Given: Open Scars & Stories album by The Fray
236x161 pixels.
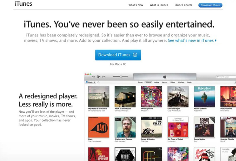Looking at the screenshot, I should point(152,127).
